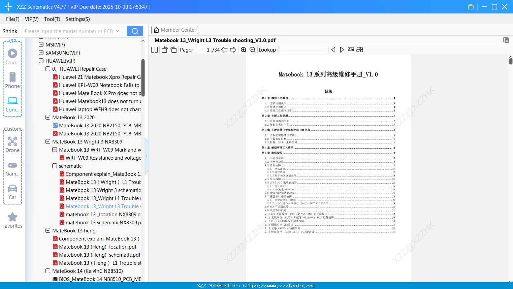Click the Lookup search text field
513x289 pixels.
click(x=303, y=50)
